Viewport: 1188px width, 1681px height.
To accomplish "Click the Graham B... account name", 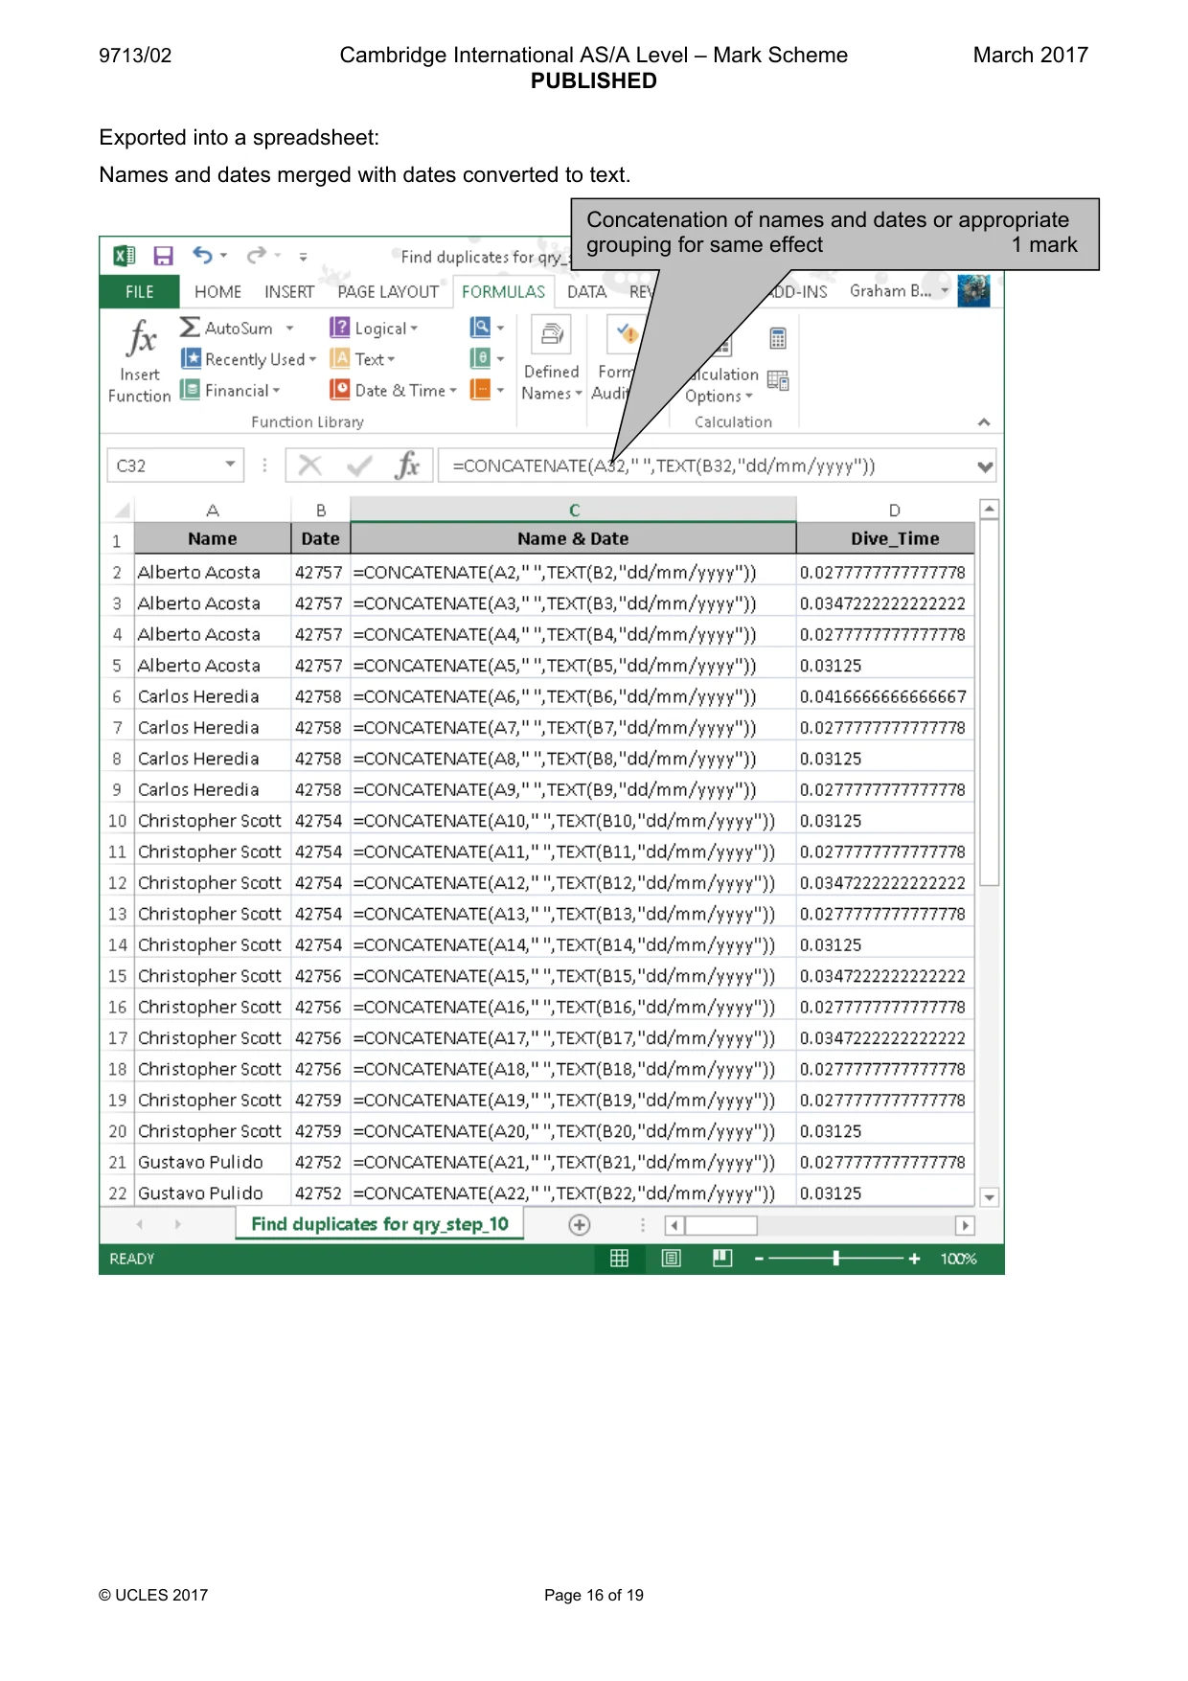I will pos(891,290).
